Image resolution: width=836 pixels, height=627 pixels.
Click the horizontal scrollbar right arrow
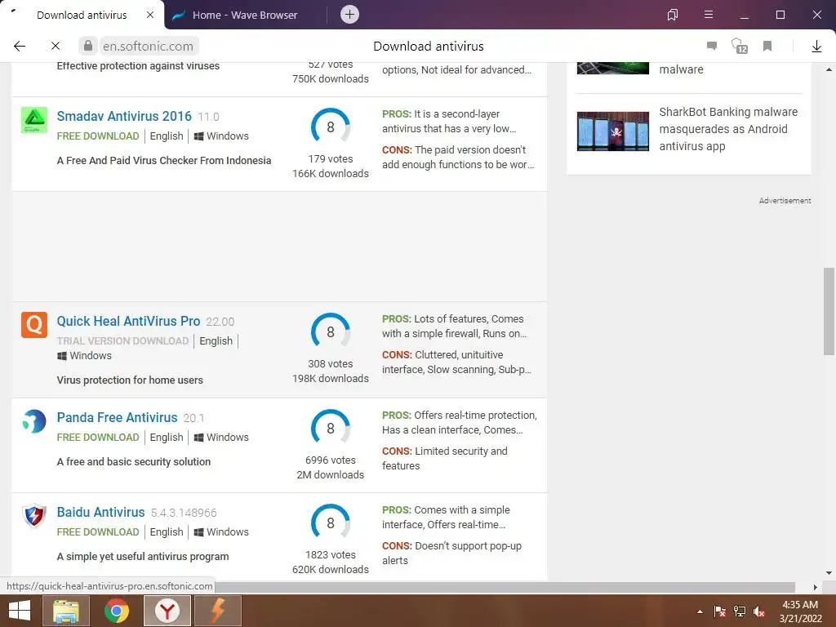816,587
